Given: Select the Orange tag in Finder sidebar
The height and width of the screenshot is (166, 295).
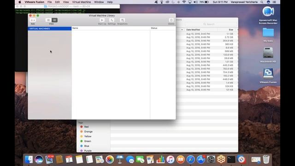Looking at the screenshot, I should 88,131.
